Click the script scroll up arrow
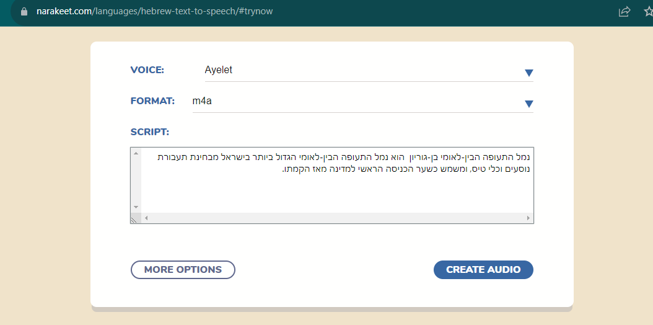Image resolution: width=653 pixels, height=325 pixels. click(136, 153)
